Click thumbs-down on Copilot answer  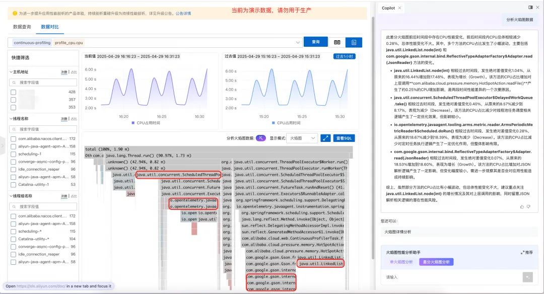pyautogui.click(x=528, y=206)
